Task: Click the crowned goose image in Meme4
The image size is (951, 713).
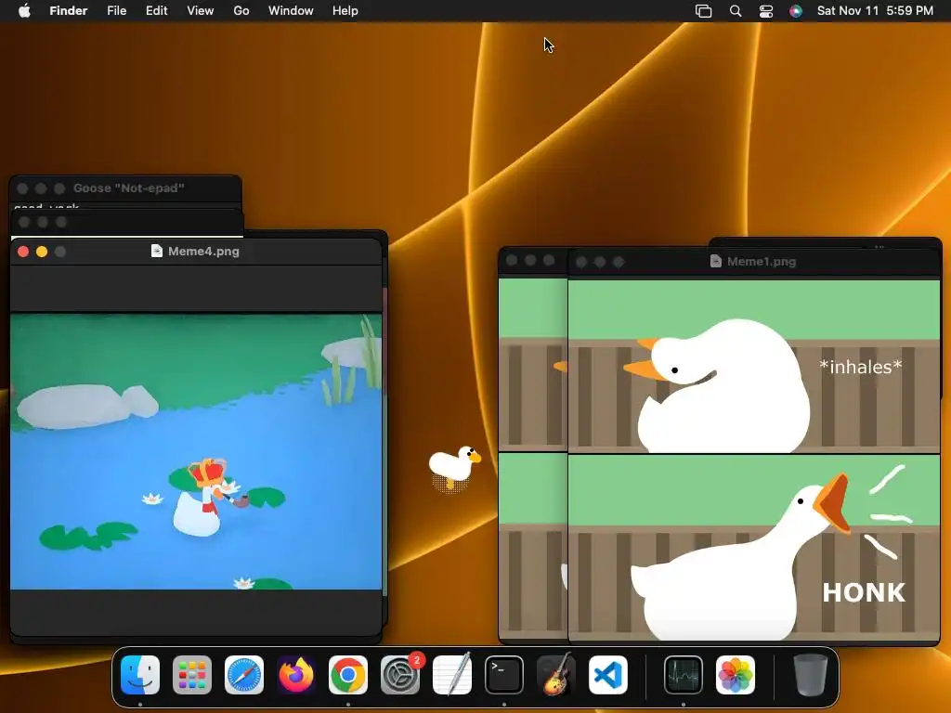Action: 206,498
